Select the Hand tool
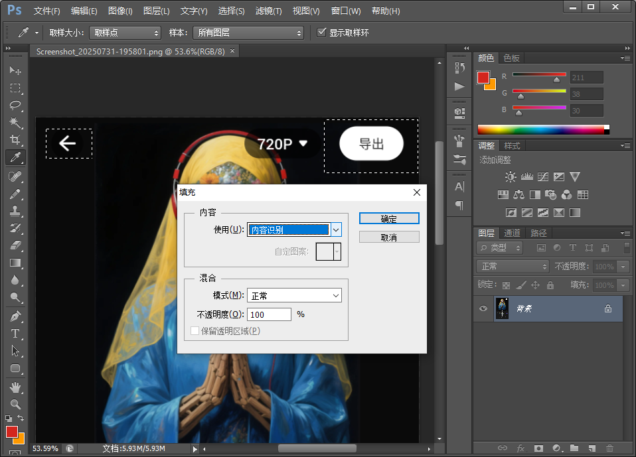Screen dimensions: 636x457 [x=15, y=387]
